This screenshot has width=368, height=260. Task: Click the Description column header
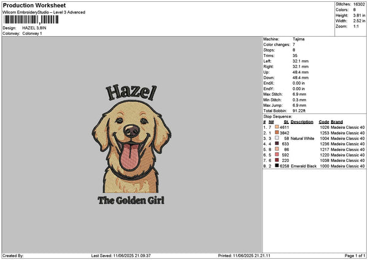[302, 122]
